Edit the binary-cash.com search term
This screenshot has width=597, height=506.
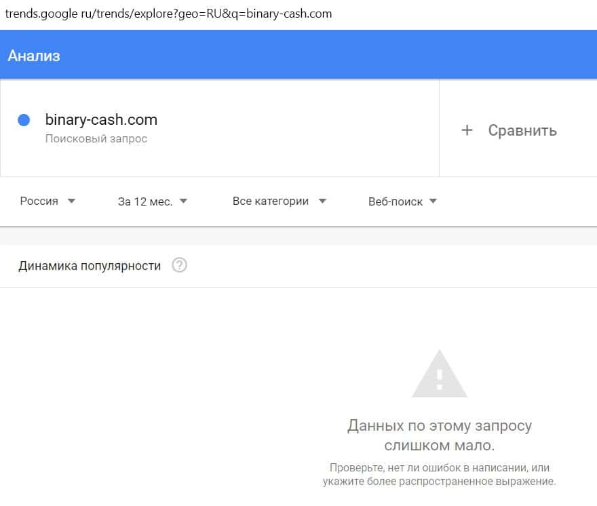click(101, 120)
